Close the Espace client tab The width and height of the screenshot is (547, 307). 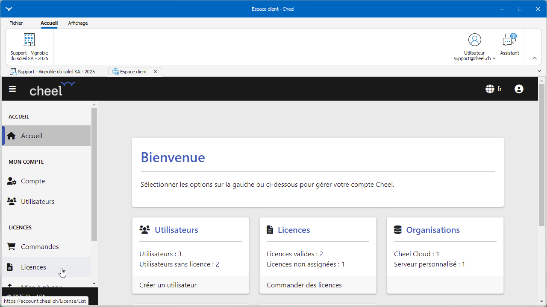155,72
